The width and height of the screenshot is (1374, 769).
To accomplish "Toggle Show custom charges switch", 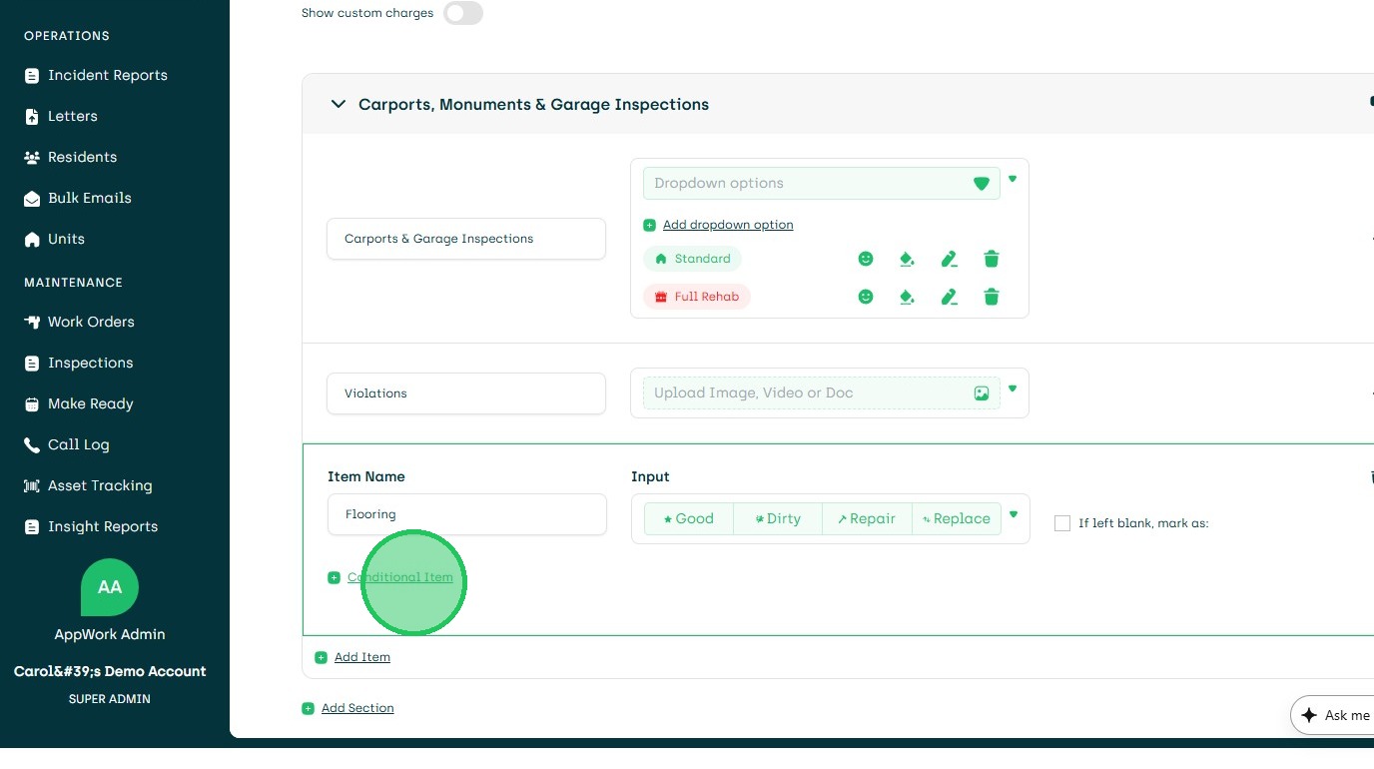I will click(x=463, y=13).
